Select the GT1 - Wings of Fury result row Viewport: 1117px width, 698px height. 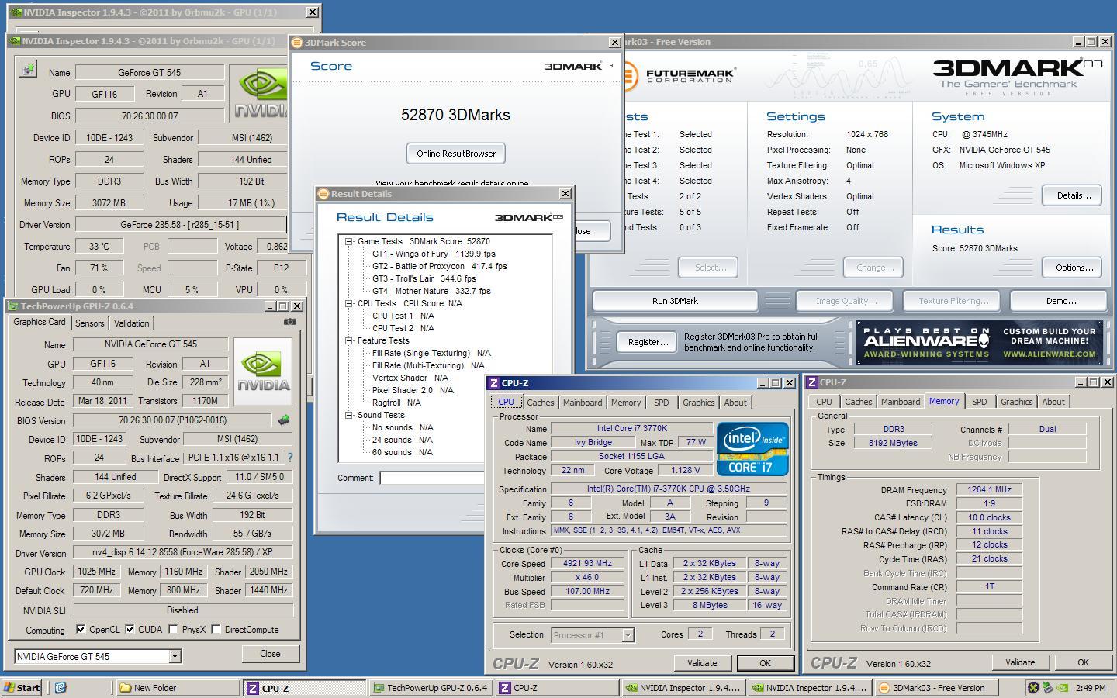coord(434,254)
